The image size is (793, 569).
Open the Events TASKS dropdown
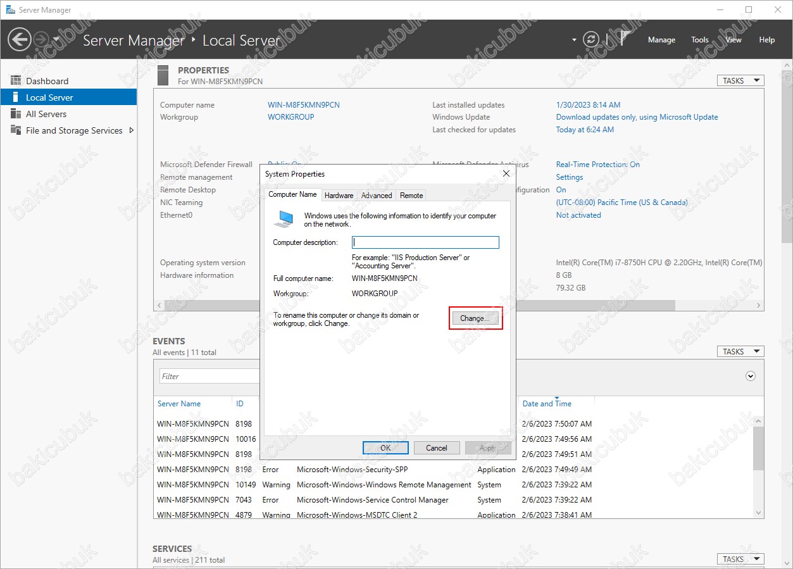coord(740,351)
